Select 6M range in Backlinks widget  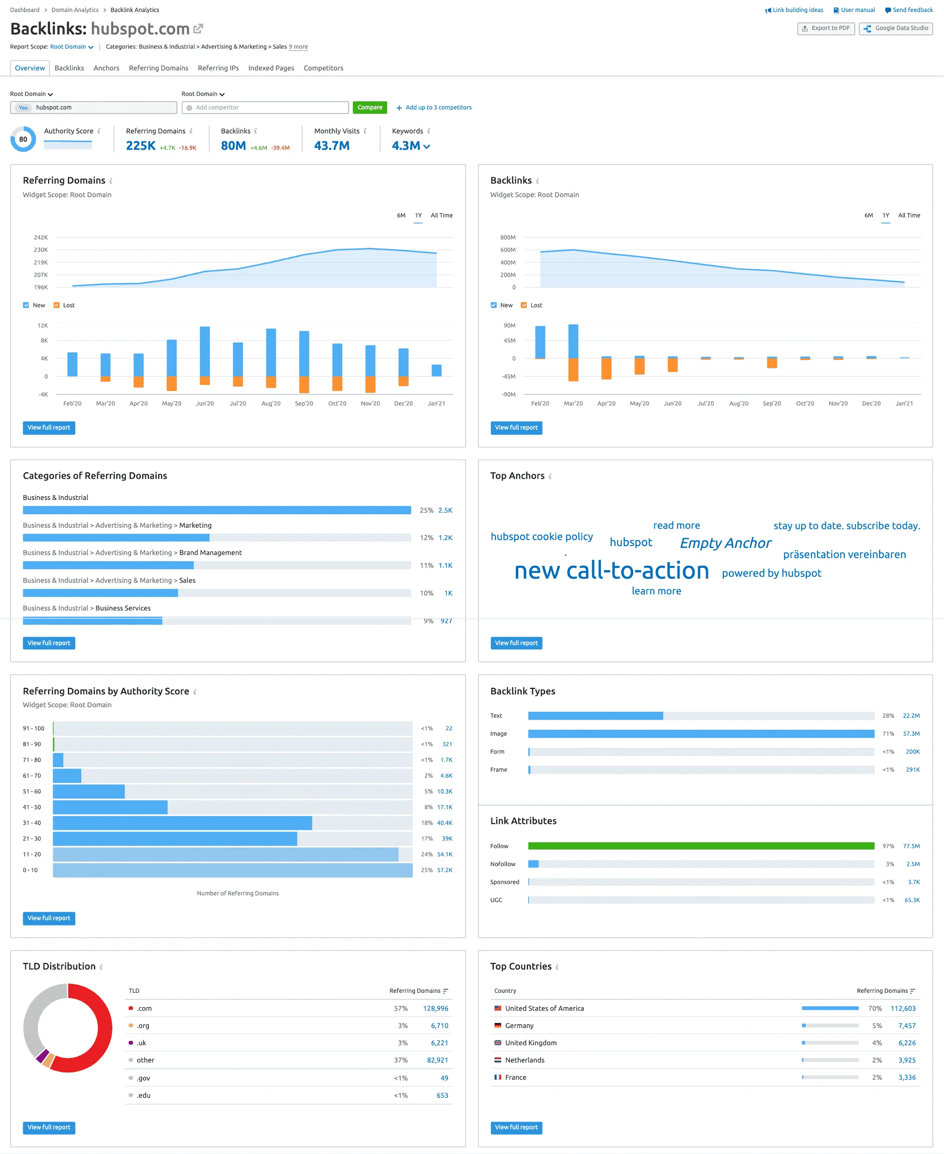click(868, 215)
